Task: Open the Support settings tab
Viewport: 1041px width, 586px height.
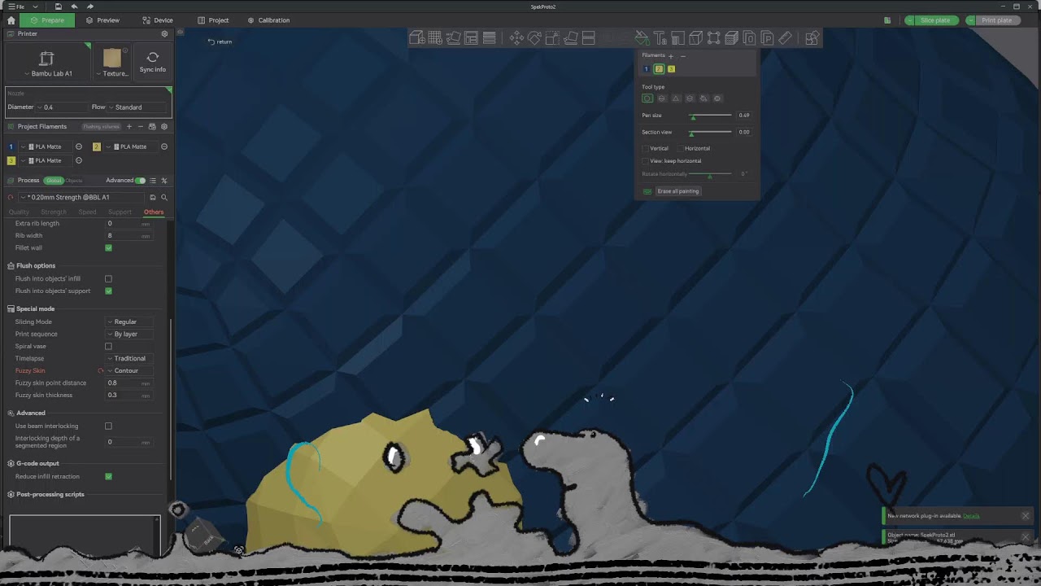Action: [x=120, y=212]
